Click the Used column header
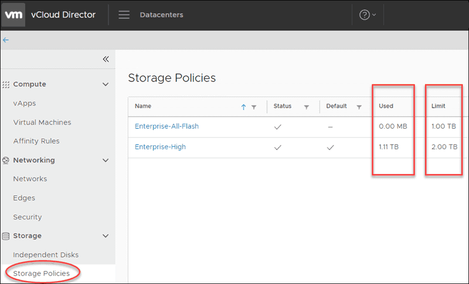Viewport: 469px width, 284px height. (386, 106)
